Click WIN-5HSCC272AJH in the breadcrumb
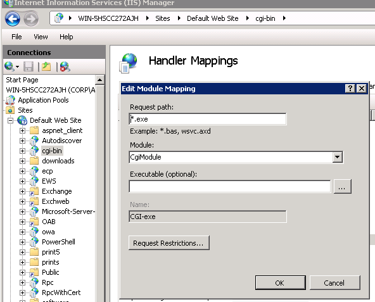The image size is (375, 302). coord(108,18)
